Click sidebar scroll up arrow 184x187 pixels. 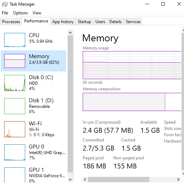[70, 33]
